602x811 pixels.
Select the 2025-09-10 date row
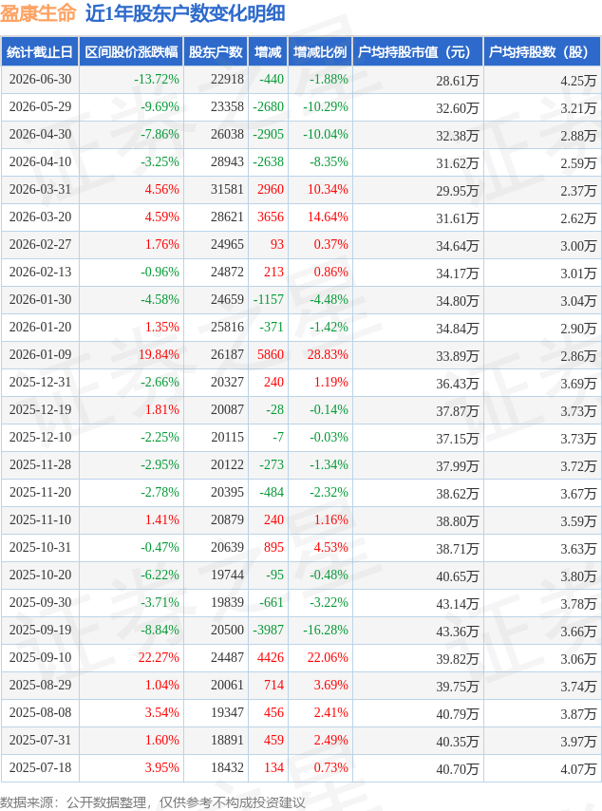(x=301, y=658)
